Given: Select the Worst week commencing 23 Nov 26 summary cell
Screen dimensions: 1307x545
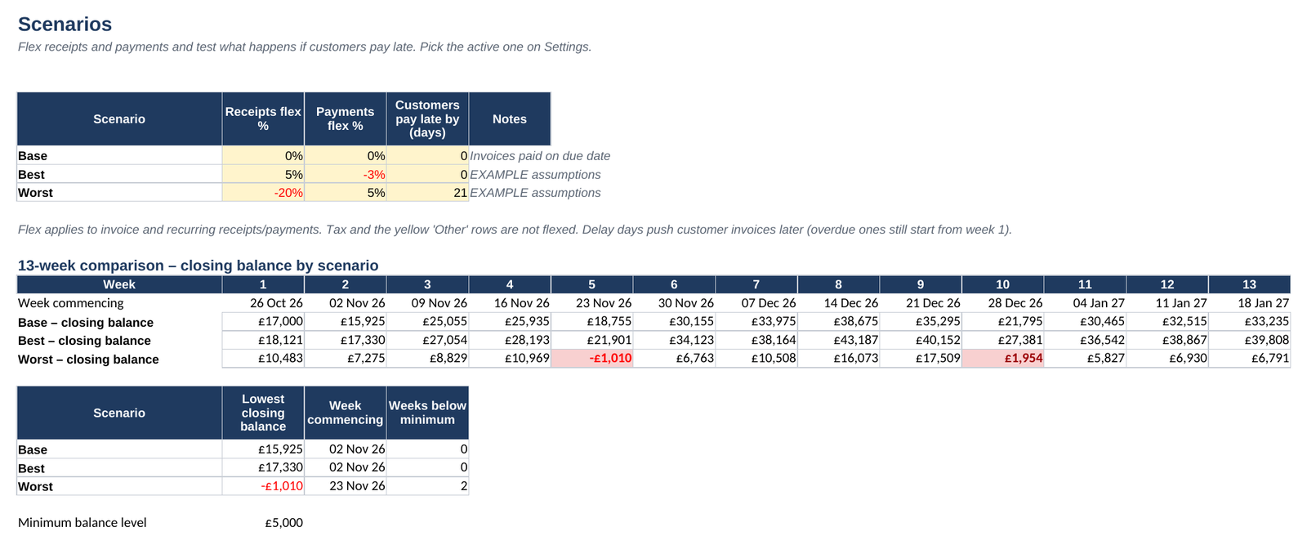Looking at the screenshot, I should pyautogui.click(x=346, y=485).
